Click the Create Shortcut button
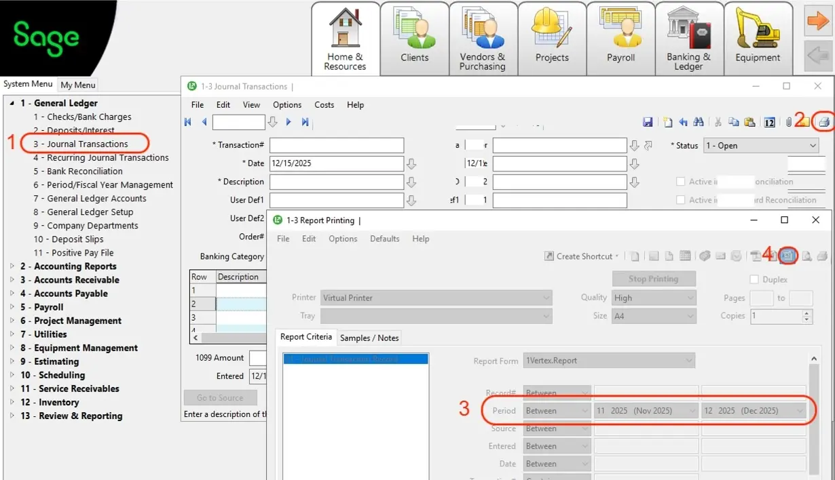835x480 pixels. click(x=582, y=256)
